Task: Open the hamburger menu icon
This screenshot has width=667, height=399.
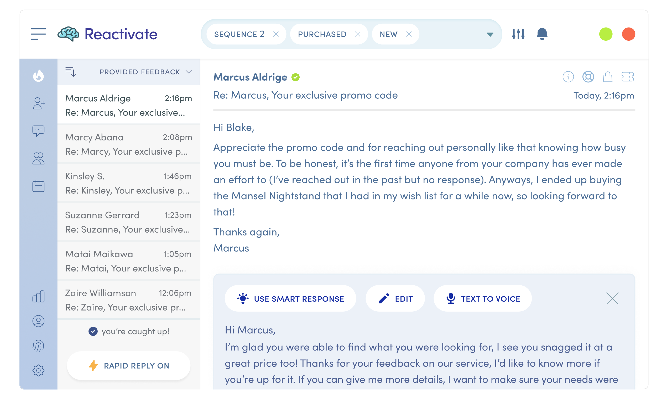Action: (x=38, y=34)
